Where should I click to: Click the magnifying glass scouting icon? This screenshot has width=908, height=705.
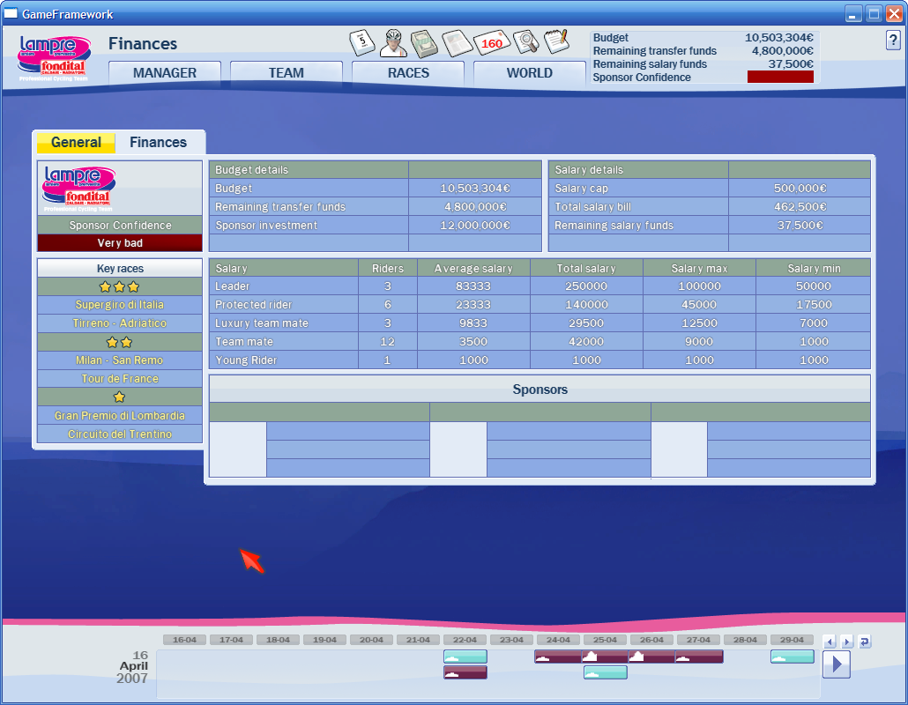pos(525,42)
